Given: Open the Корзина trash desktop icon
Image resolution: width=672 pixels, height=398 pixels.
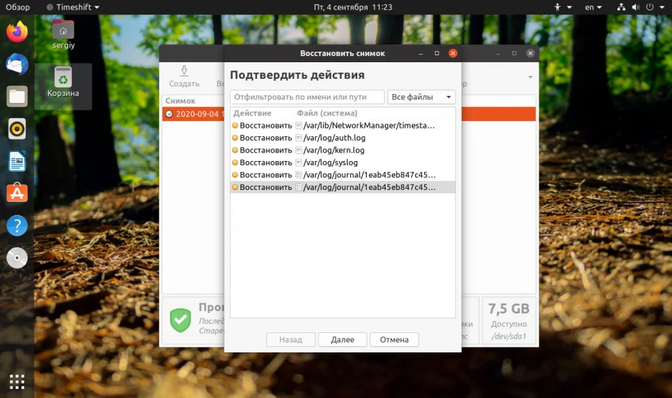Looking at the screenshot, I should [x=64, y=82].
